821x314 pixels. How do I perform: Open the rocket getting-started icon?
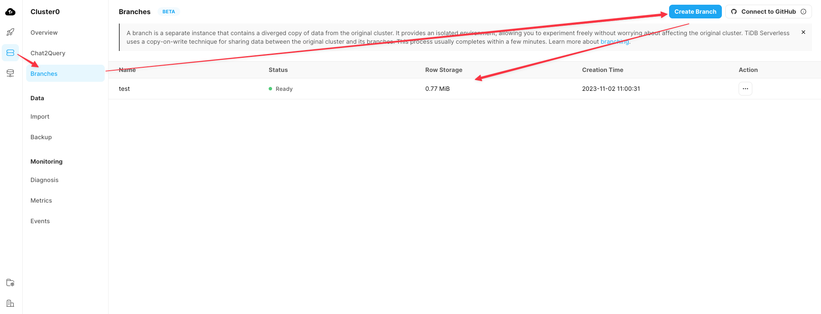click(x=10, y=32)
